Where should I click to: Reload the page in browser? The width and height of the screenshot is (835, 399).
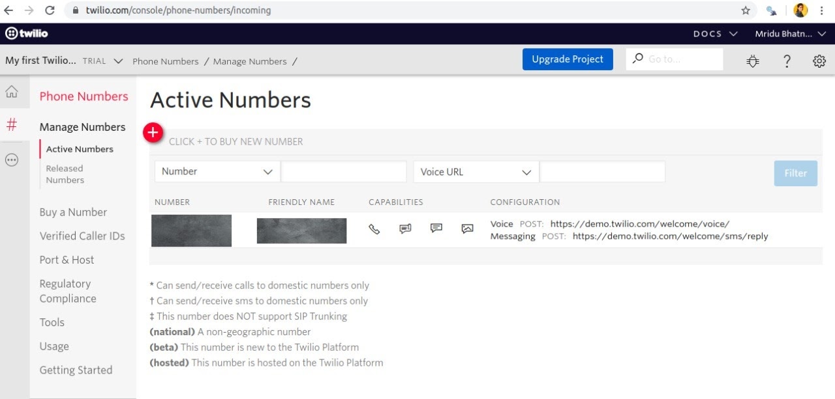(50, 10)
